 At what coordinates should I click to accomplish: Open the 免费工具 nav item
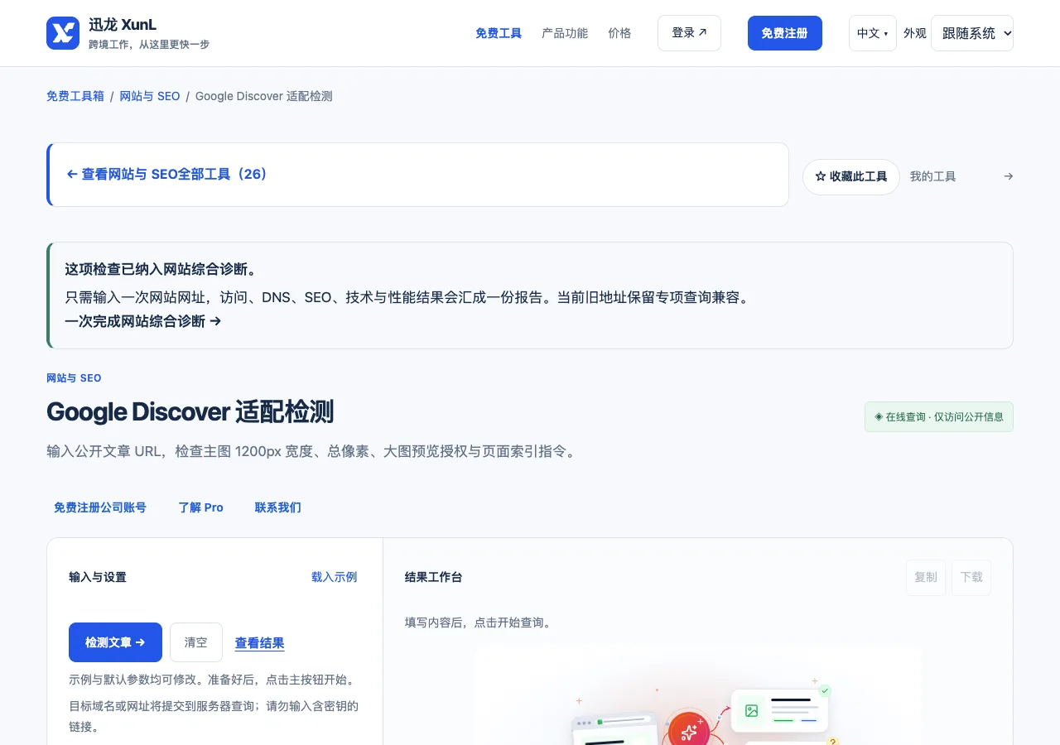click(x=499, y=33)
